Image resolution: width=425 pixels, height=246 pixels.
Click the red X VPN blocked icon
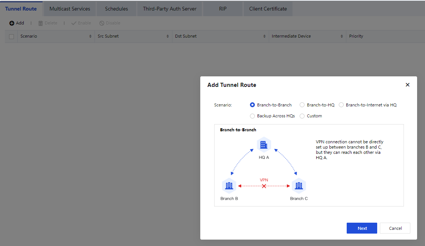pyautogui.click(x=264, y=186)
